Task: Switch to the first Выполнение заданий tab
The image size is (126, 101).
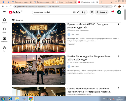Action: pyautogui.click(x=22, y=2)
